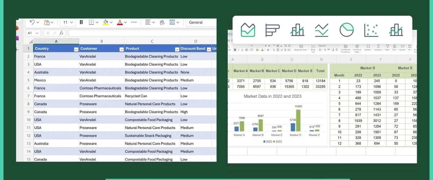The height and width of the screenshot is (180, 433).
Task: Click the Total header cell in right table
Action: (x=320, y=71)
